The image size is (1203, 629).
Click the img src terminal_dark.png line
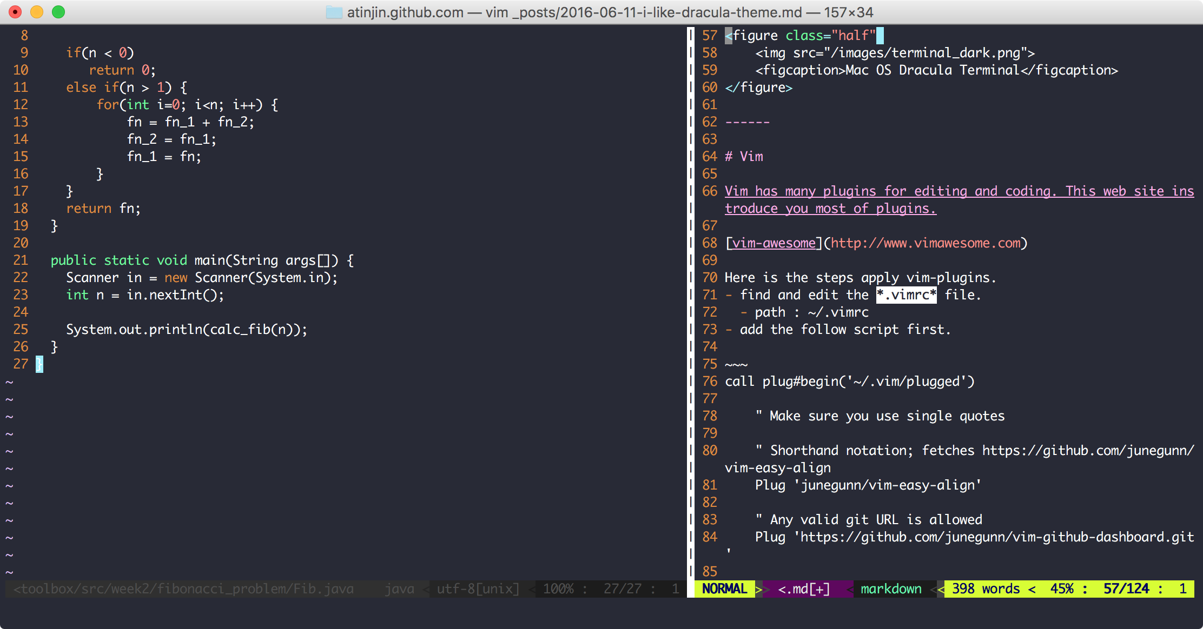(x=895, y=53)
